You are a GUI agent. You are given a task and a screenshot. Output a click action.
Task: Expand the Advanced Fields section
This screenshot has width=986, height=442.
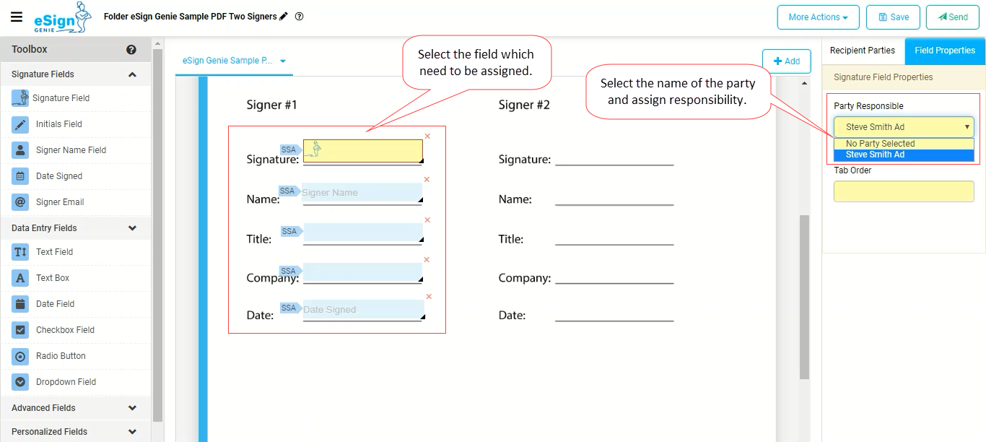click(76, 408)
